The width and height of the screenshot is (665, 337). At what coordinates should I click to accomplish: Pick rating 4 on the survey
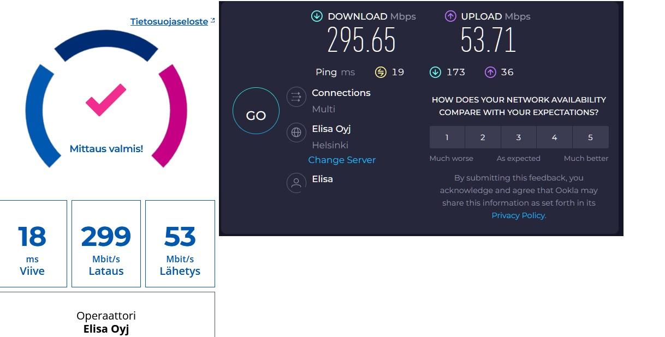(x=554, y=137)
